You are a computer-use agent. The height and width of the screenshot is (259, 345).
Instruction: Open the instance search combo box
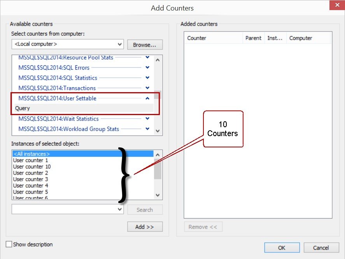68,209
